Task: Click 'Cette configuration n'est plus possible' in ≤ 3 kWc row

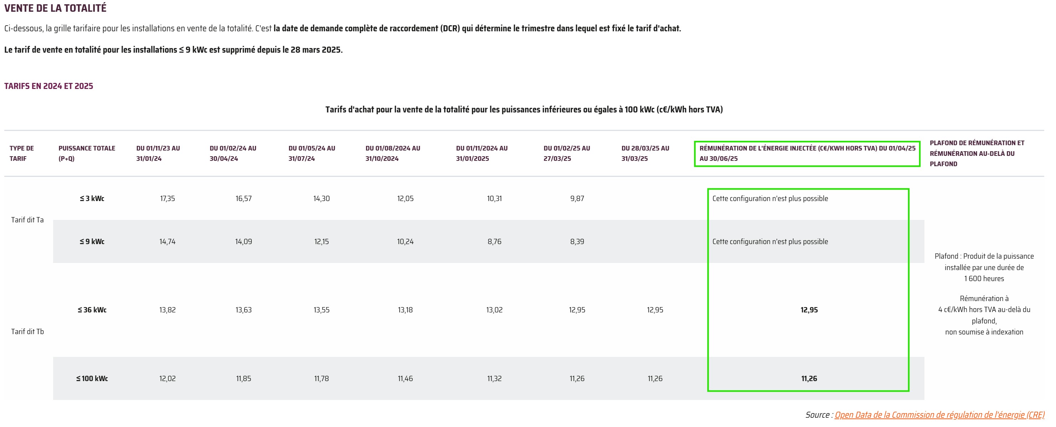Action: pyautogui.click(x=770, y=199)
